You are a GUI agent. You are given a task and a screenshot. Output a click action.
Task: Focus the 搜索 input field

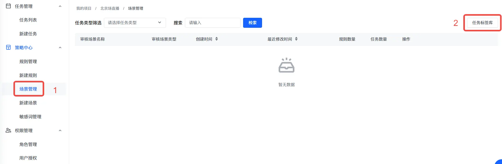point(213,23)
